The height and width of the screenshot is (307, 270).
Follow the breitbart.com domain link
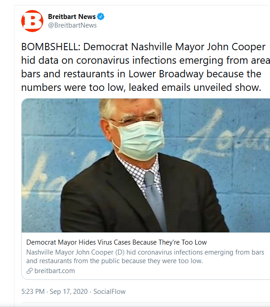(55, 271)
